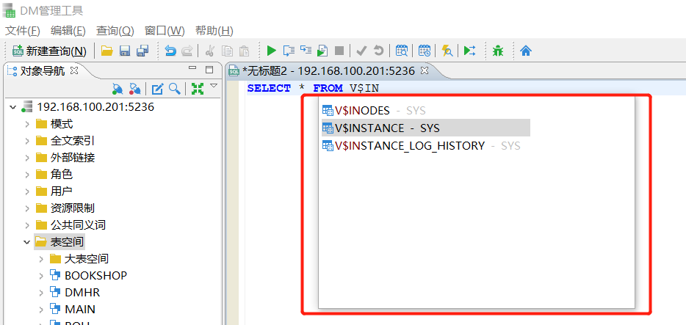
Task: Minimize the 对象导航 panel
Action: click(x=192, y=69)
